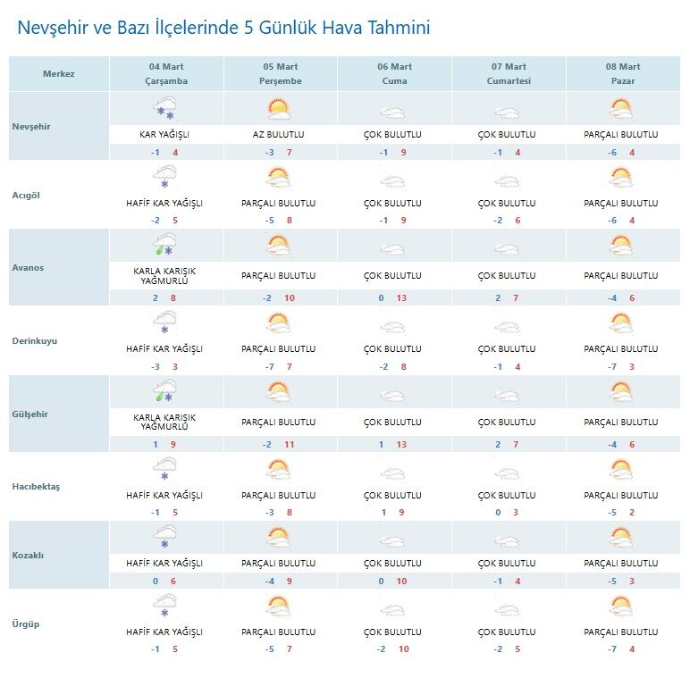The image size is (690, 678).
Task: Open the Ürgüp district row label
Action: point(28,624)
